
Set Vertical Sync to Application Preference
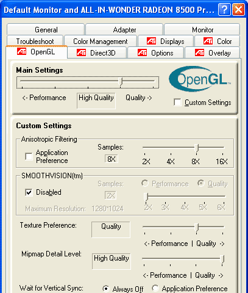pyautogui.click(x=155, y=288)
